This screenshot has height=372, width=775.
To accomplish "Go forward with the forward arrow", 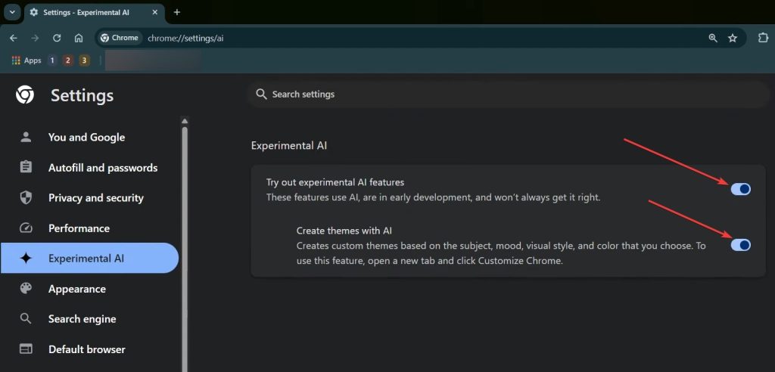I will tap(35, 38).
